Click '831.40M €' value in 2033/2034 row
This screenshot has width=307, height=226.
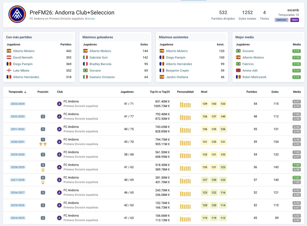(x=162, y=101)
